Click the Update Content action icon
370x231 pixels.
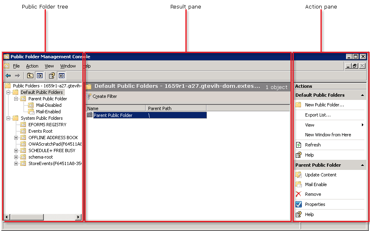click(x=299, y=175)
